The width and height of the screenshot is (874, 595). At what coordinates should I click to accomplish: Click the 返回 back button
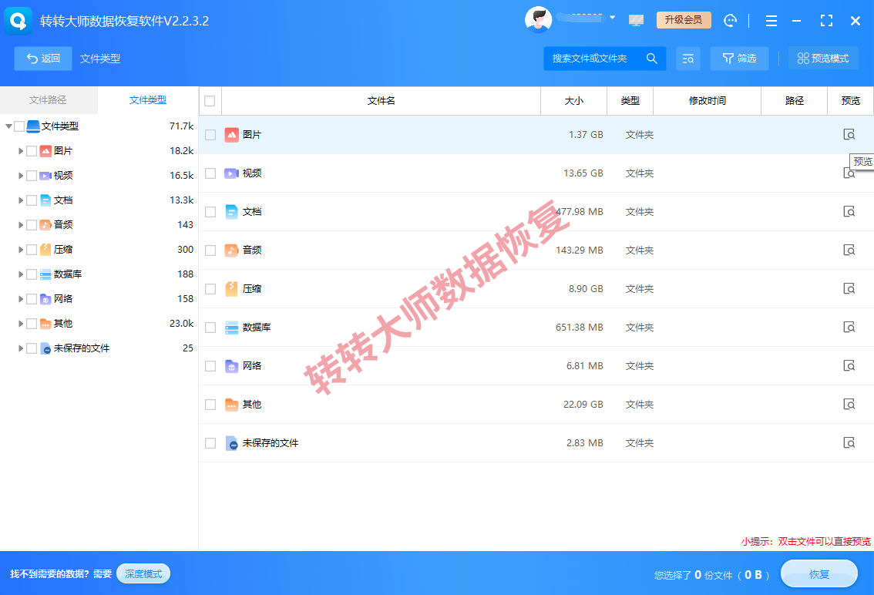pos(43,59)
